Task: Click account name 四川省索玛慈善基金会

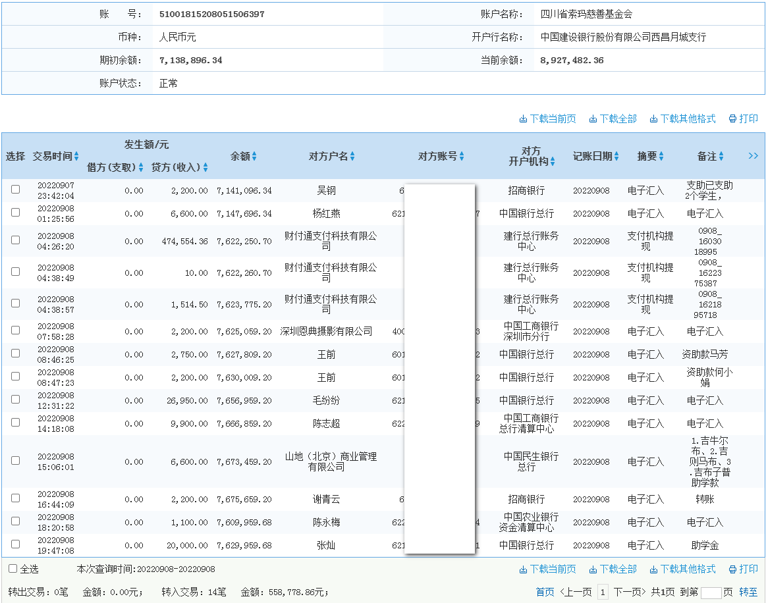Action: 586,14
